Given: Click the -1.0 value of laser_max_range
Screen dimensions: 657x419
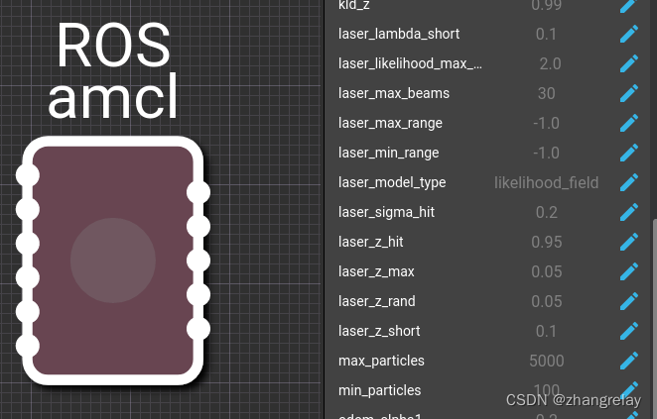Looking at the screenshot, I should coord(547,123).
